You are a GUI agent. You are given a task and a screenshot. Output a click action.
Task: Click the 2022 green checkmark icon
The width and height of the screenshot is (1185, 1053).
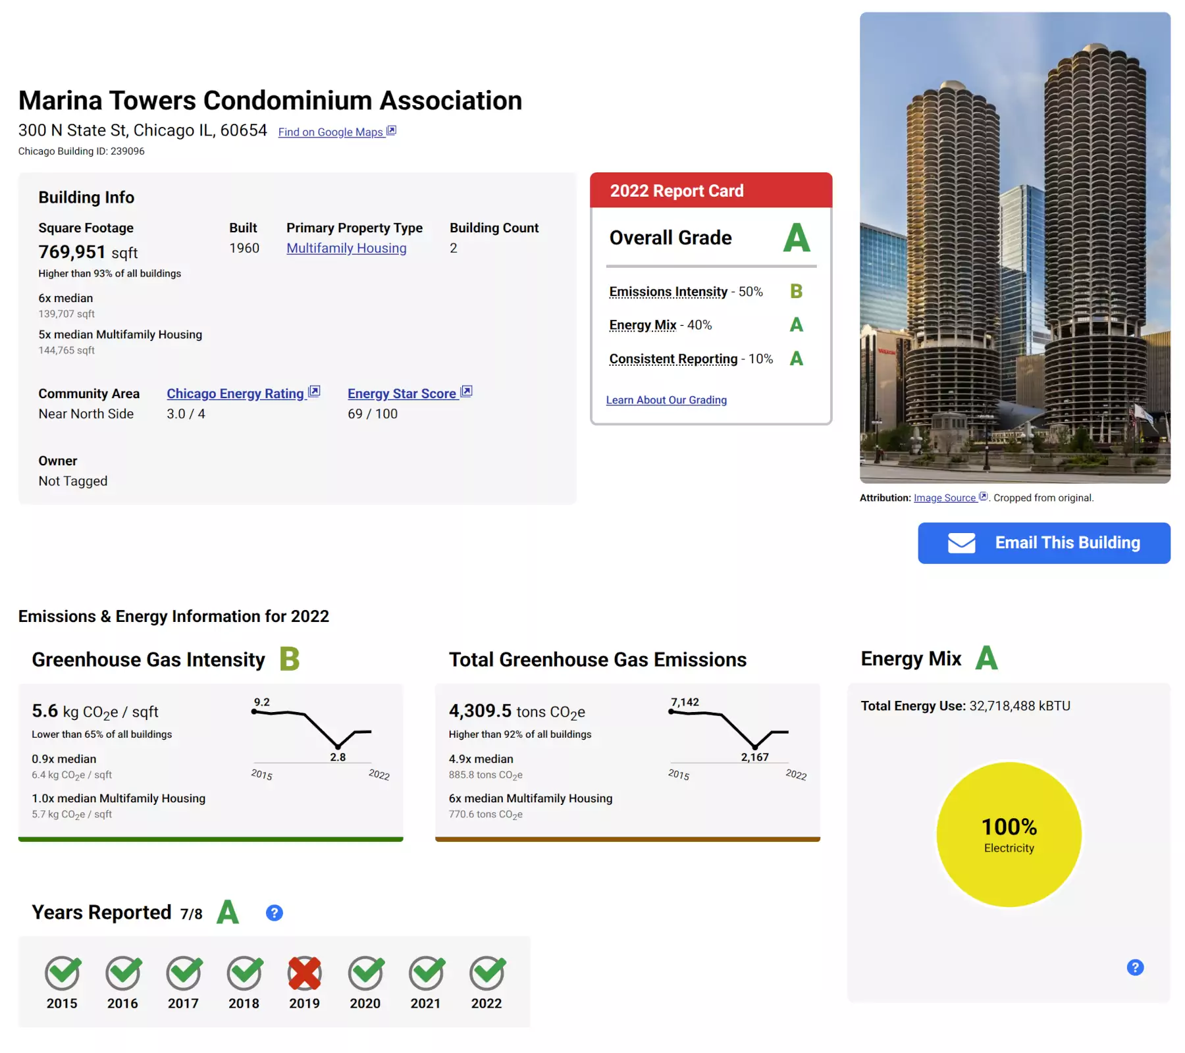pos(487,973)
